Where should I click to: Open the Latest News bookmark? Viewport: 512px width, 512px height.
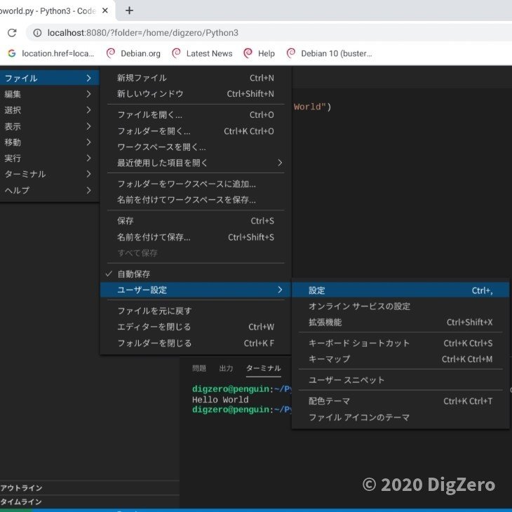click(202, 53)
